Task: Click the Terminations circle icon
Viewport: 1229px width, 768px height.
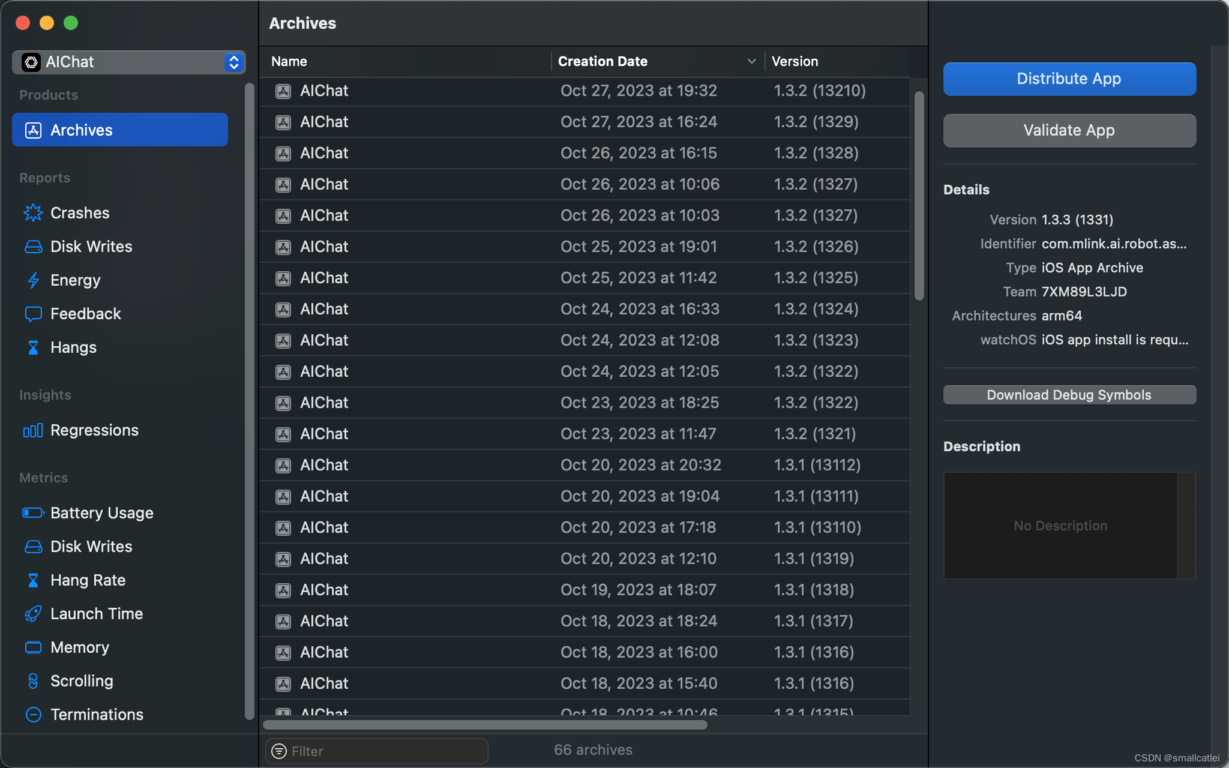Action: point(34,715)
